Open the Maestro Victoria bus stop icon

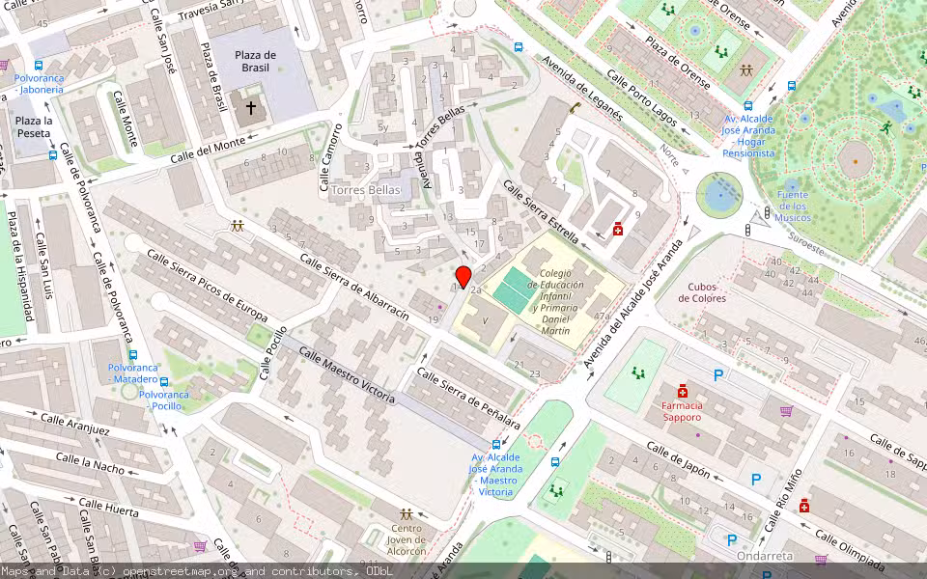point(496,445)
